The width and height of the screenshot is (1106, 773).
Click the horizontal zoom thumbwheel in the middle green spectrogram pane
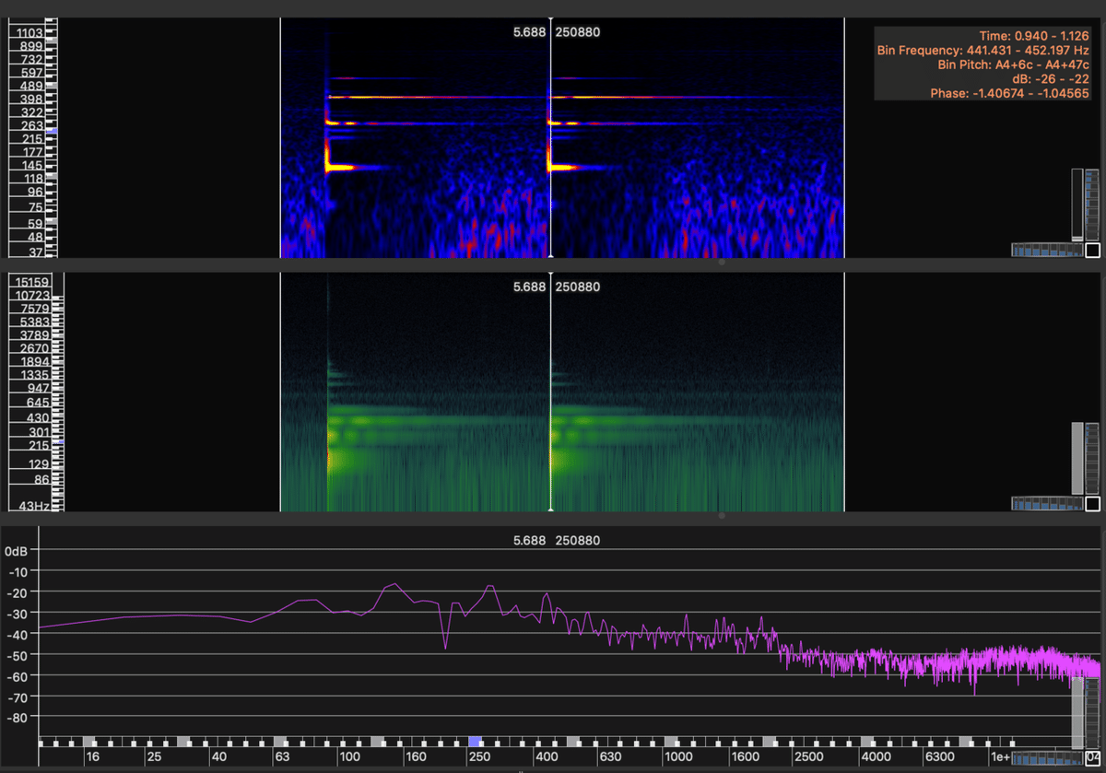pos(1047,504)
